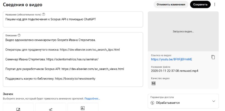Click the Загрузка видео… preview area
This screenshot has width=225, height=111.
(x=183, y=31)
